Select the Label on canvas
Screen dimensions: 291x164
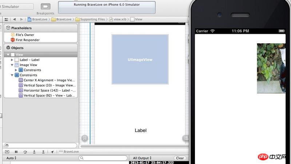click(141, 131)
